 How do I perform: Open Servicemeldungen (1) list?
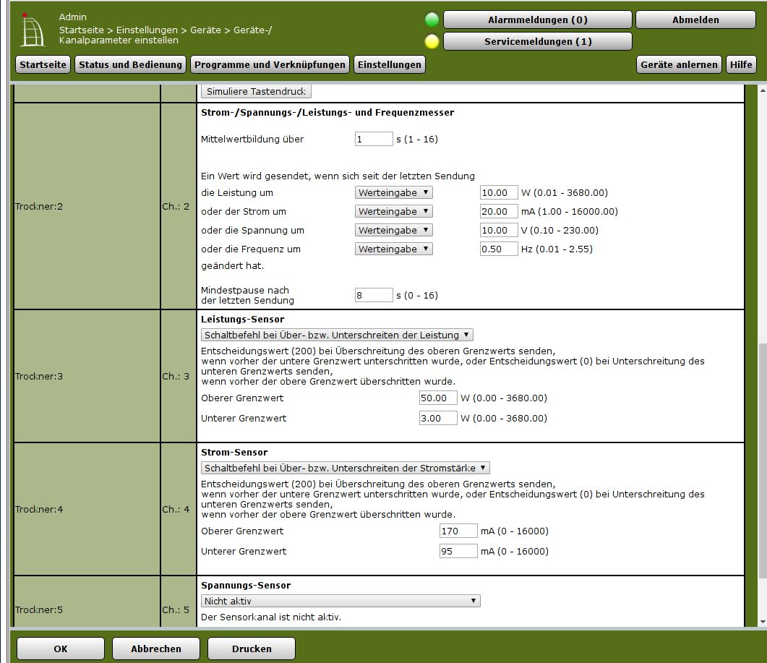(538, 42)
